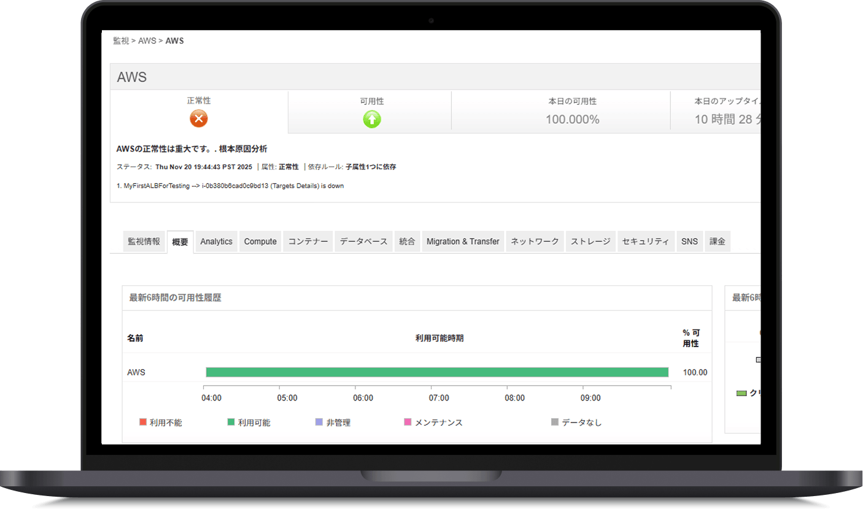Click the green availability up-arrow icon
Viewport: 863px width, 520px height.
tap(372, 119)
